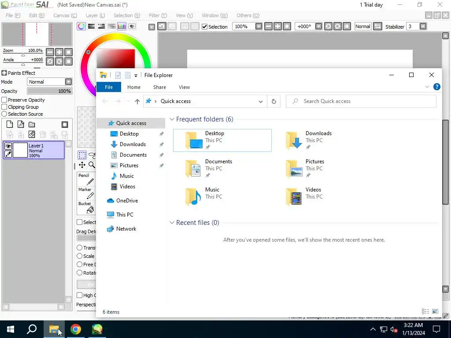Collapse the Frequent folders section

click(172, 119)
